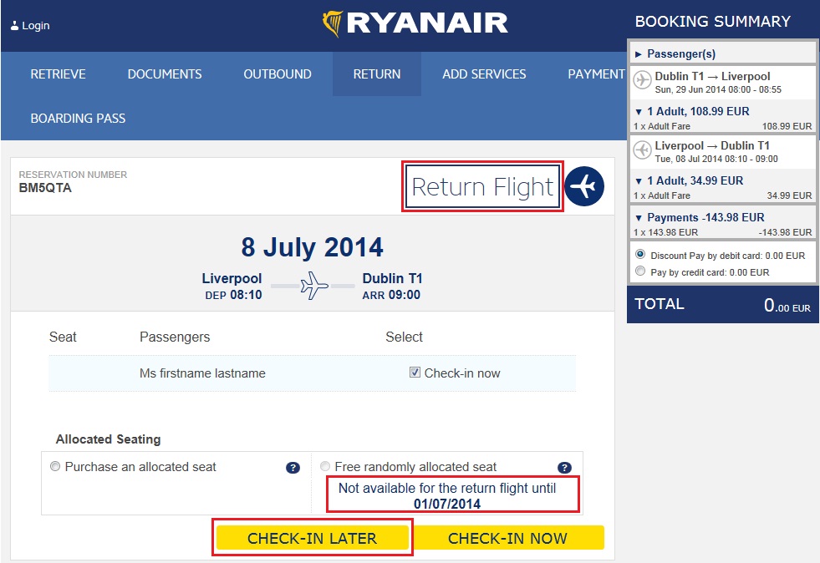Go to the Outbound tab
Screen dimensions: 820x563
(278, 74)
